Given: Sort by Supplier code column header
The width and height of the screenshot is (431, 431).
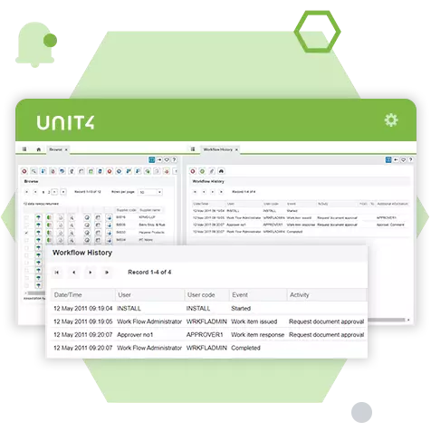Looking at the screenshot, I should point(127,210).
